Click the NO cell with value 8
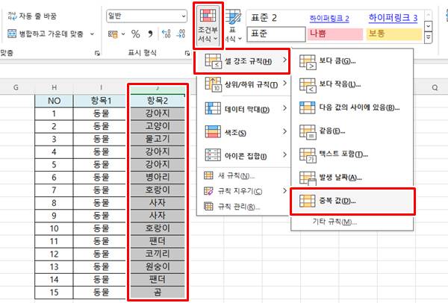The image size is (448, 303). tap(54, 203)
